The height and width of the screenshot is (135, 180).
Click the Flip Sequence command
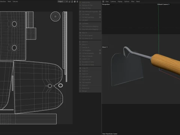pos(90,82)
